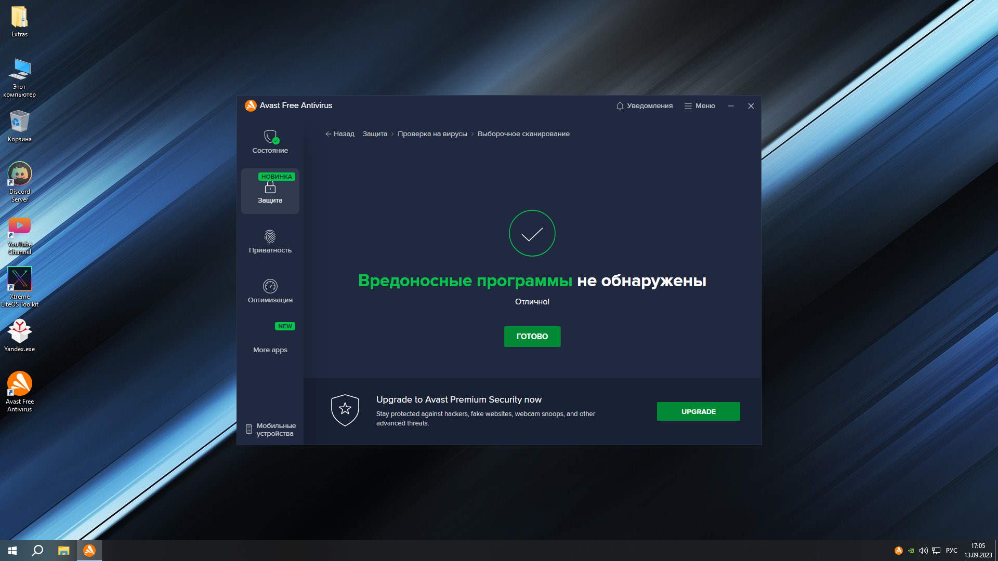Open More apps in sidebar
The width and height of the screenshot is (998, 561).
[270, 349]
